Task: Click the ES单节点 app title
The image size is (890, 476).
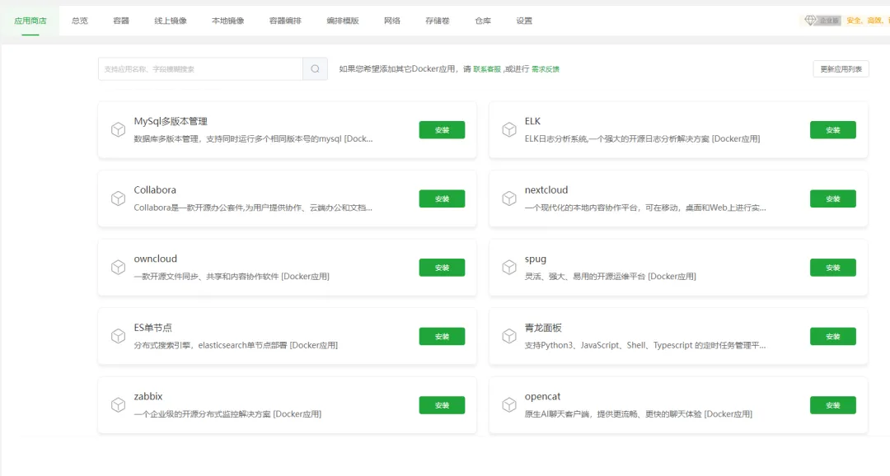Action: (152, 328)
